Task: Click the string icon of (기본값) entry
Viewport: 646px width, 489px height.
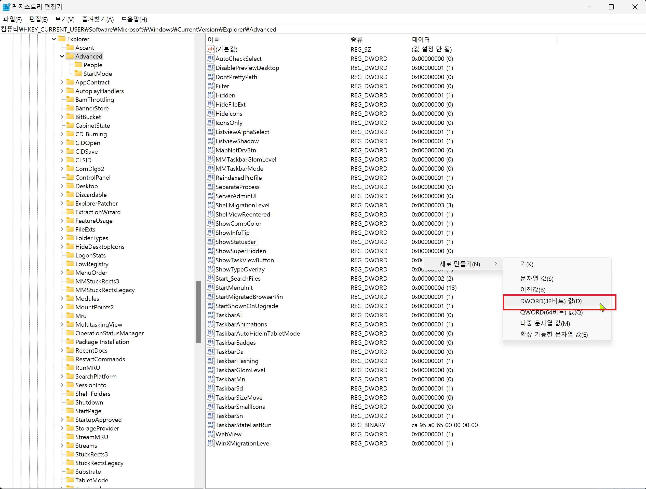Action: [x=211, y=49]
